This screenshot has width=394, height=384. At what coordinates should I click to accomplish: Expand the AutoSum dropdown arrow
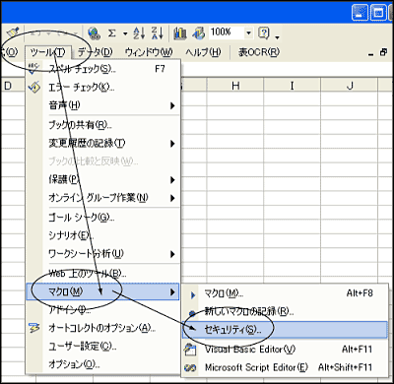coord(125,33)
